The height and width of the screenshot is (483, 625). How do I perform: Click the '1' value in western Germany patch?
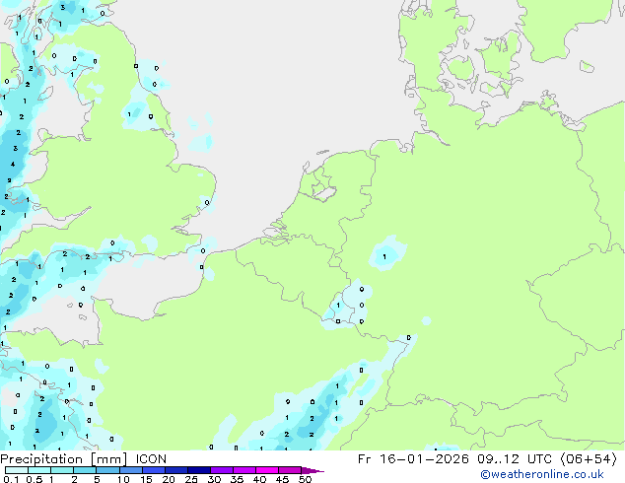[384, 256]
